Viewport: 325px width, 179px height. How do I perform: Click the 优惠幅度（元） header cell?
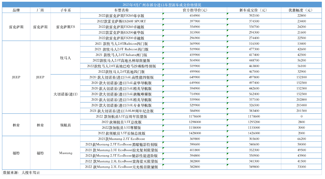click(x=301, y=10)
